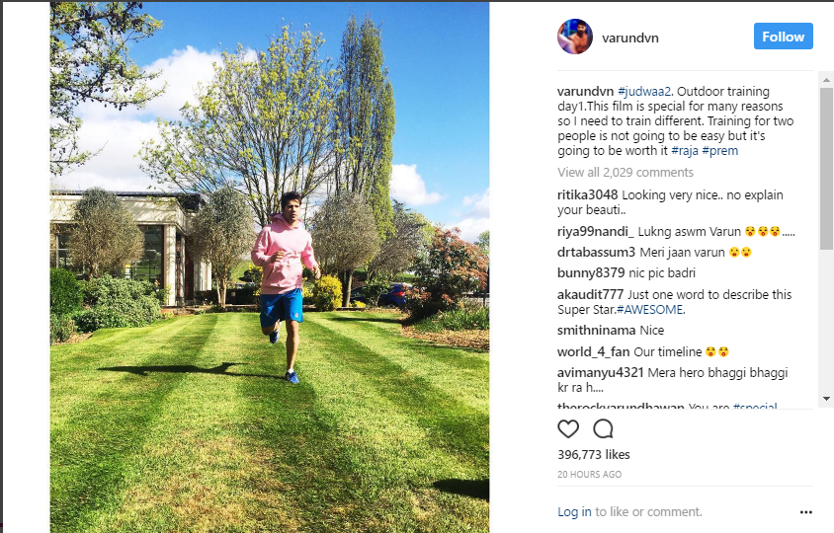The height and width of the screenshot is (533, 834).
Task: Click scrollbar down arrow in comments
Action: (826, 399)
